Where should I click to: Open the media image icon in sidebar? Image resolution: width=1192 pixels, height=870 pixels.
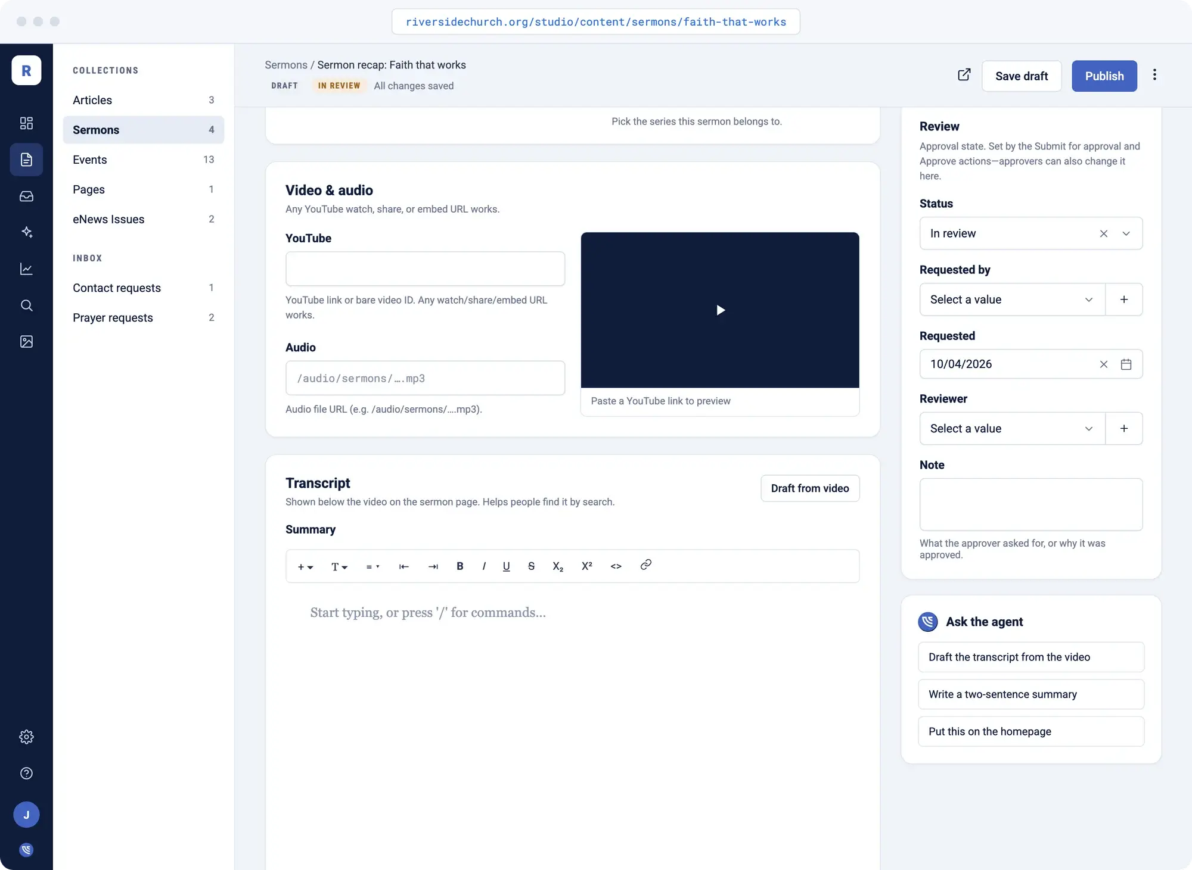click(x=26, y=342)
